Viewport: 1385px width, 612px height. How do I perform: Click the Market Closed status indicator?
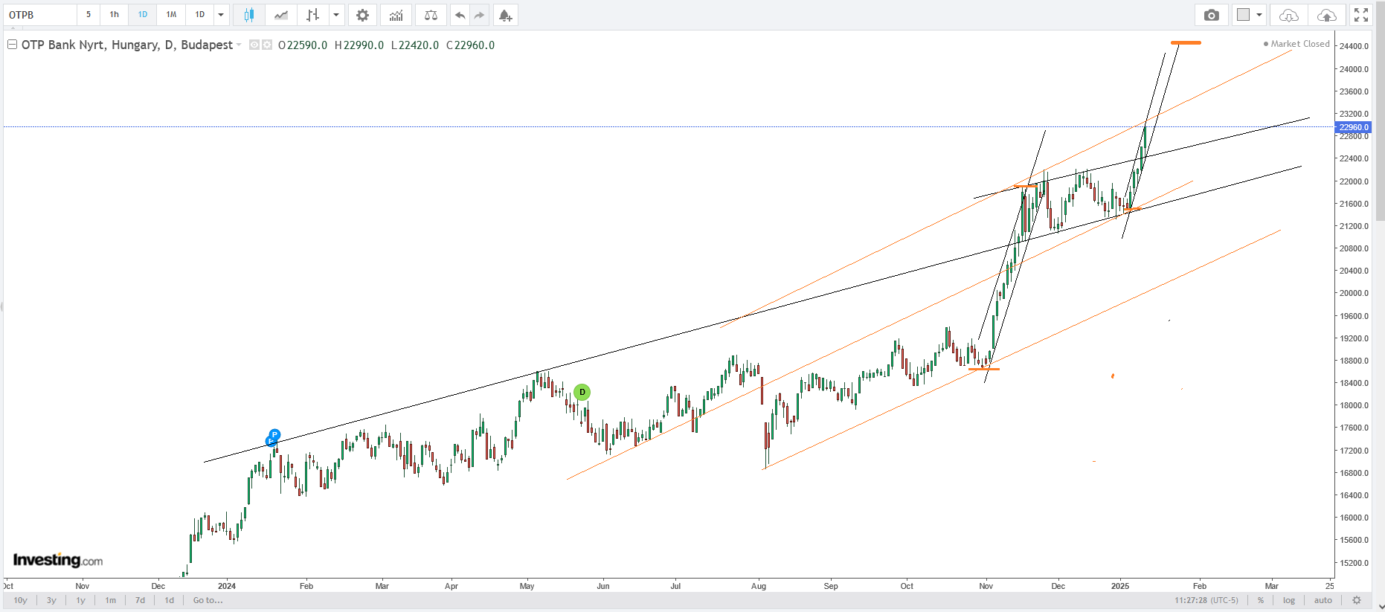(1296, 44)
